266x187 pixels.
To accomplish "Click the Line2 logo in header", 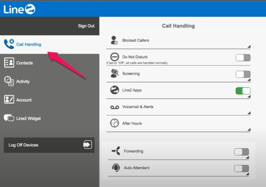I will pos(19,9).
